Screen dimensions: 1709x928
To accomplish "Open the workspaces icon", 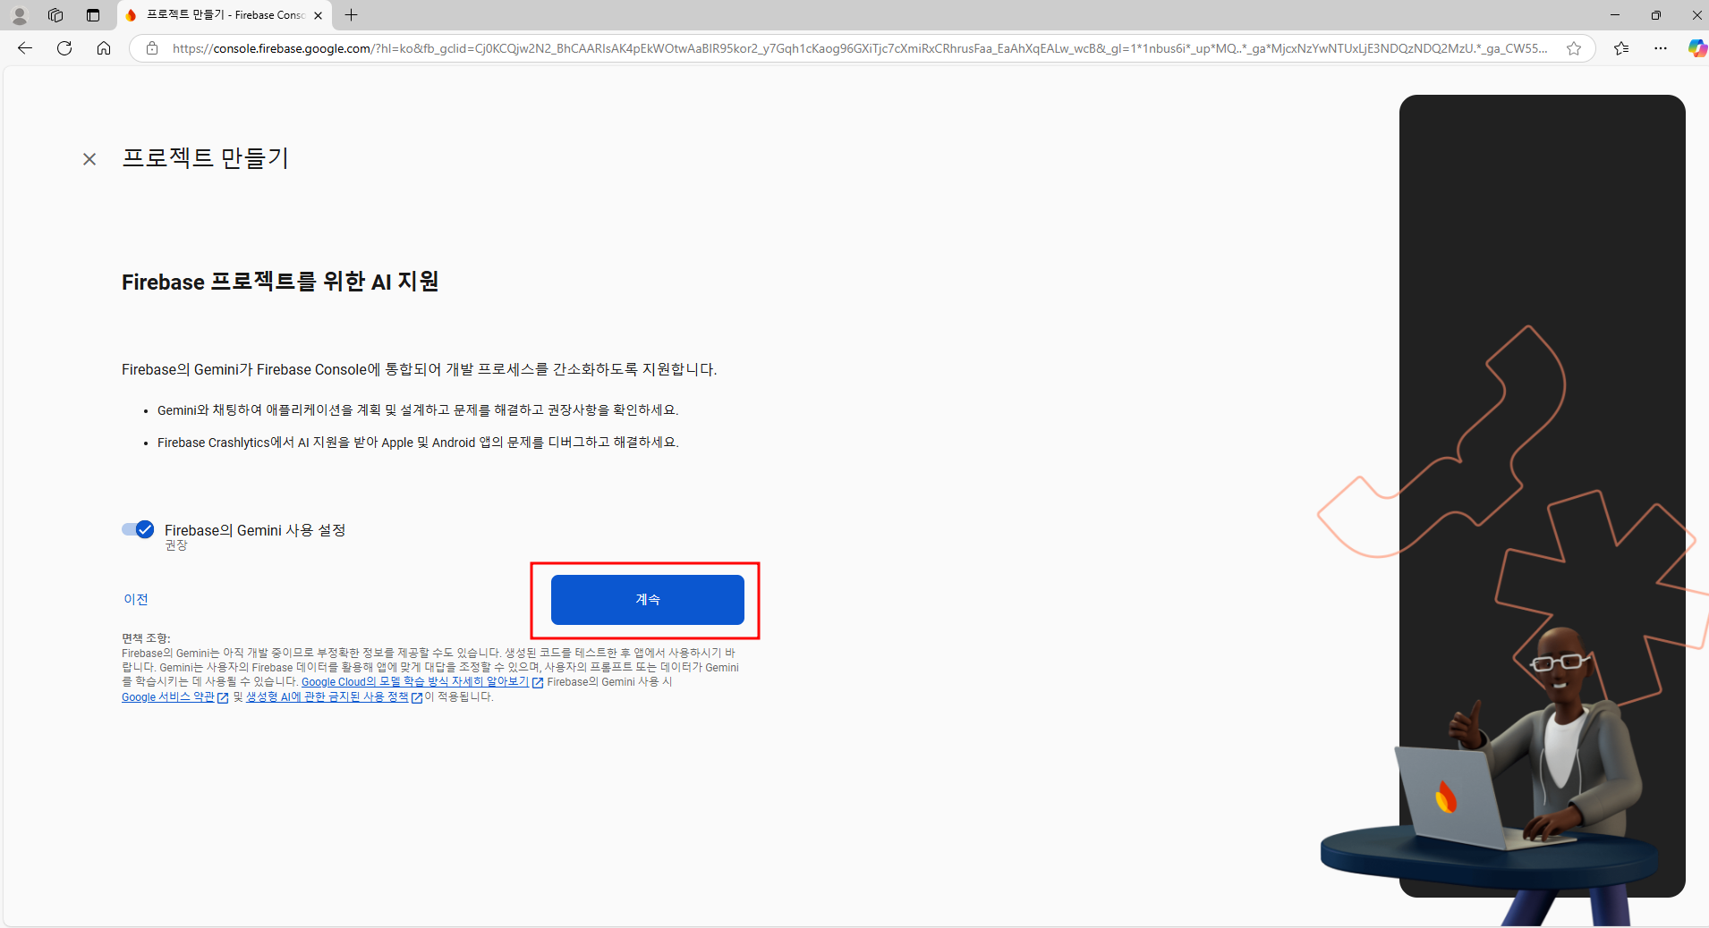I will pyautogui.click(x=55, y=15).
